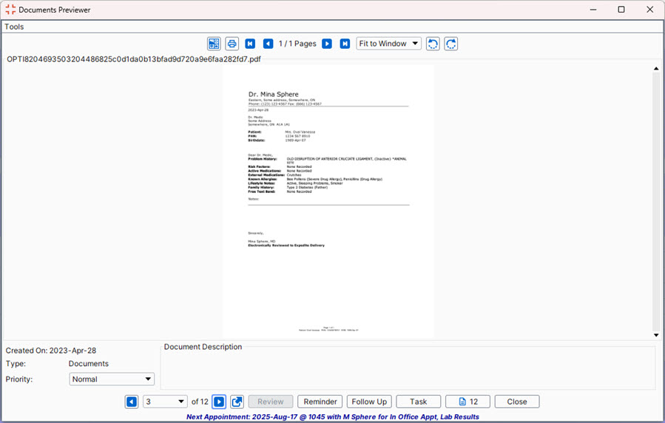Go to first page of document
Image resolution: width=665 pixels, height=423 pixels.
(x=250, y=44)
